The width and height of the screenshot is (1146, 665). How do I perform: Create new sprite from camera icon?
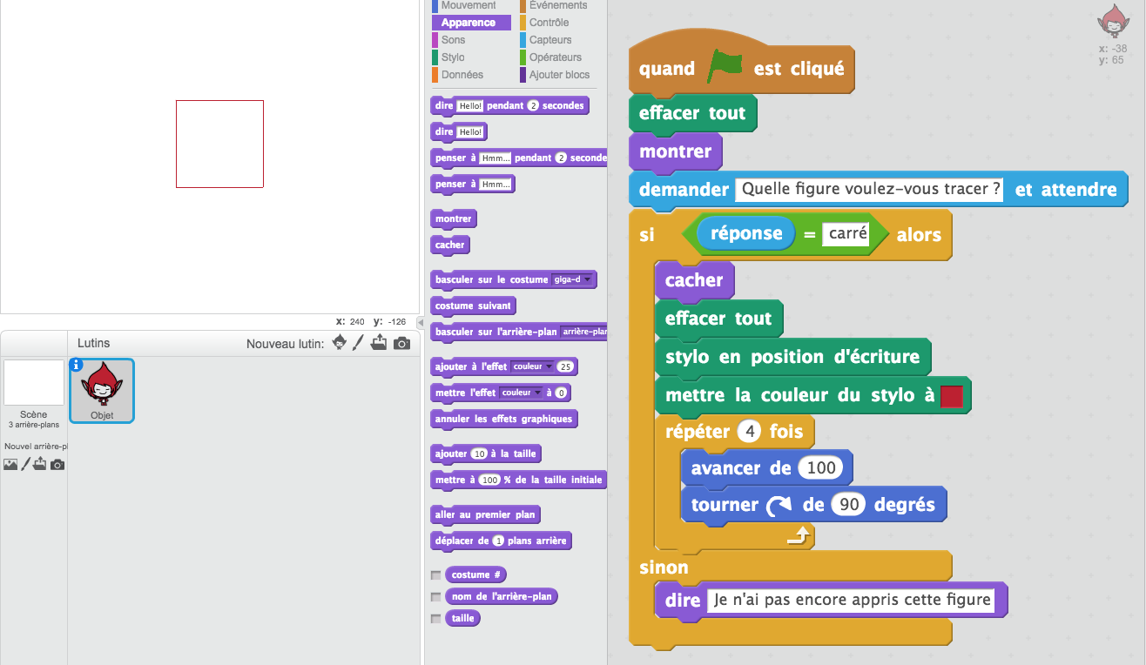coord(401,344)
